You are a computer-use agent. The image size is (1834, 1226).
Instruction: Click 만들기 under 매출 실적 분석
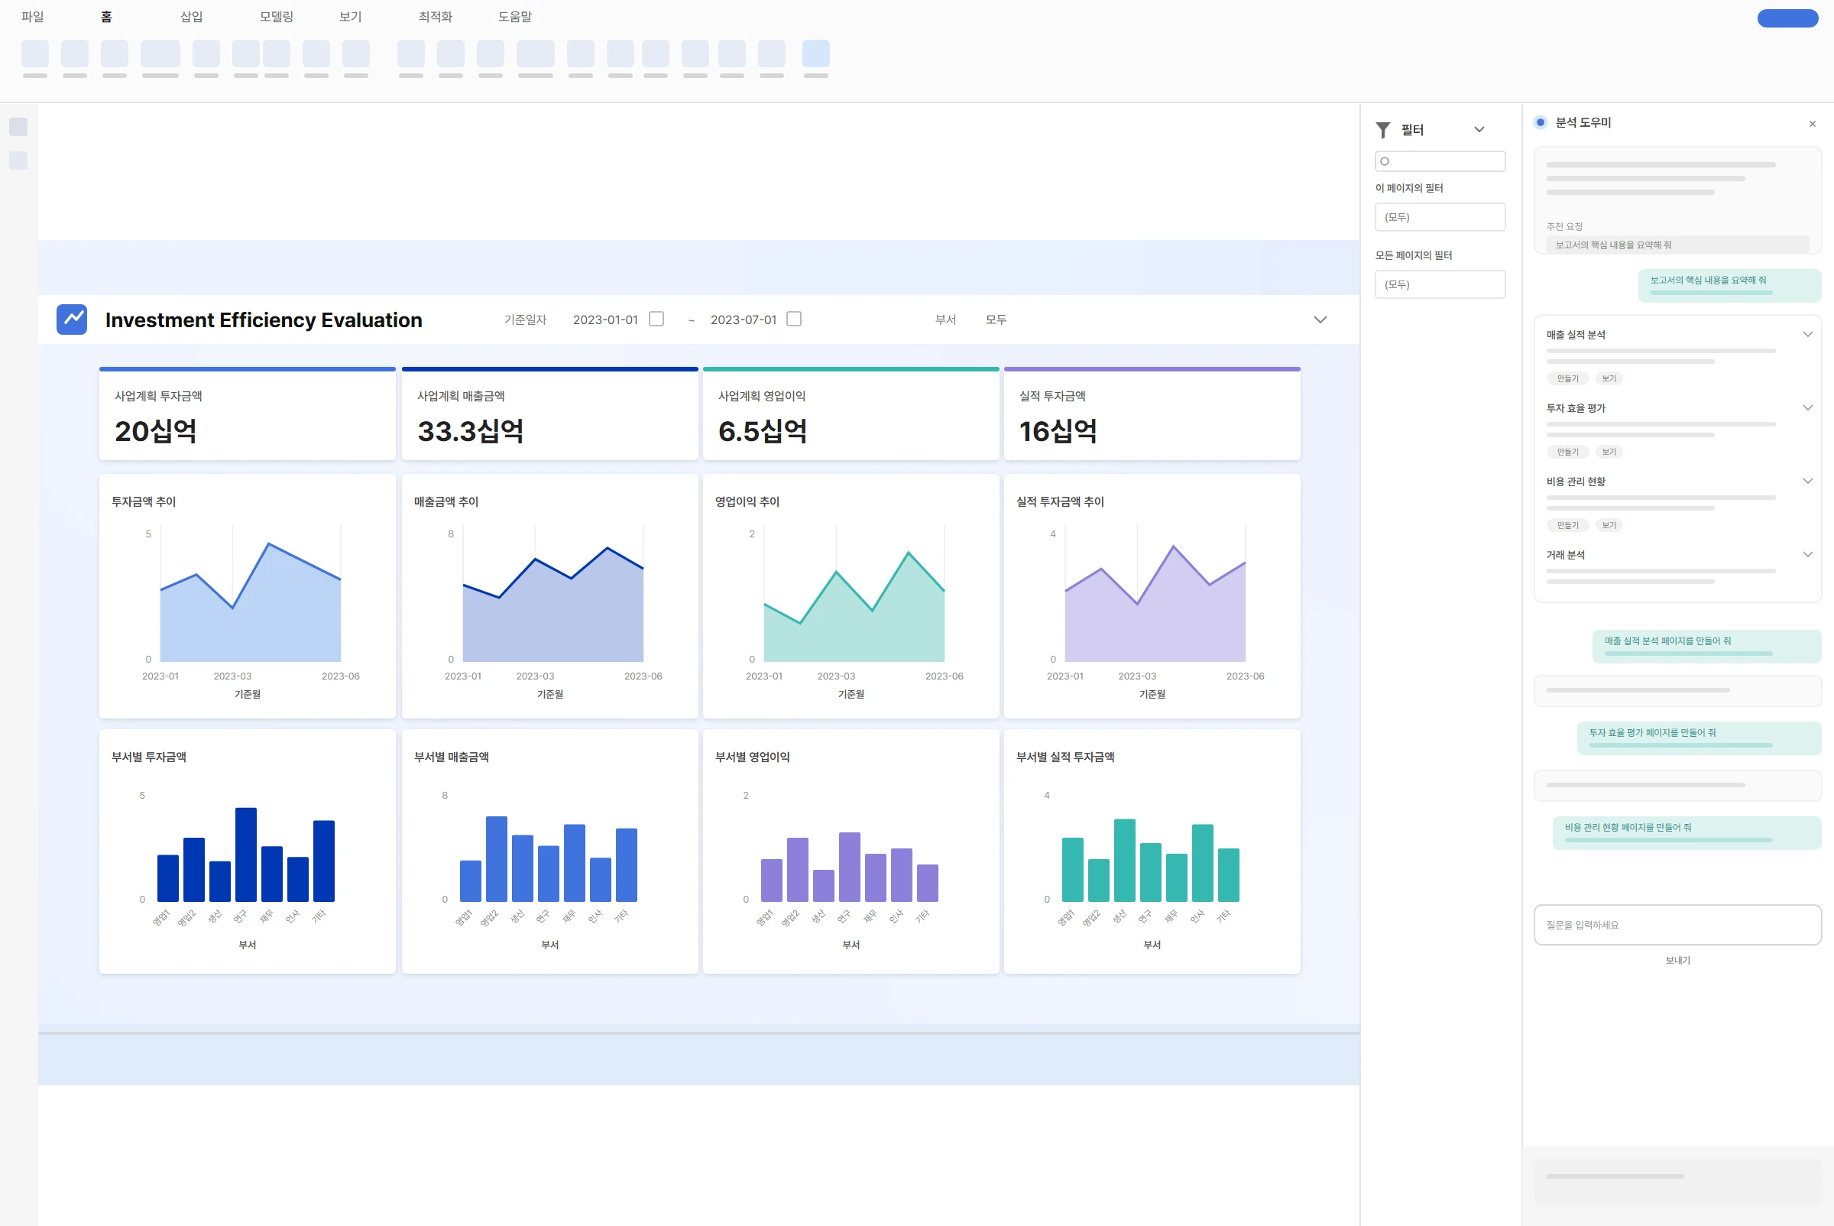[x=1567, y=378]
